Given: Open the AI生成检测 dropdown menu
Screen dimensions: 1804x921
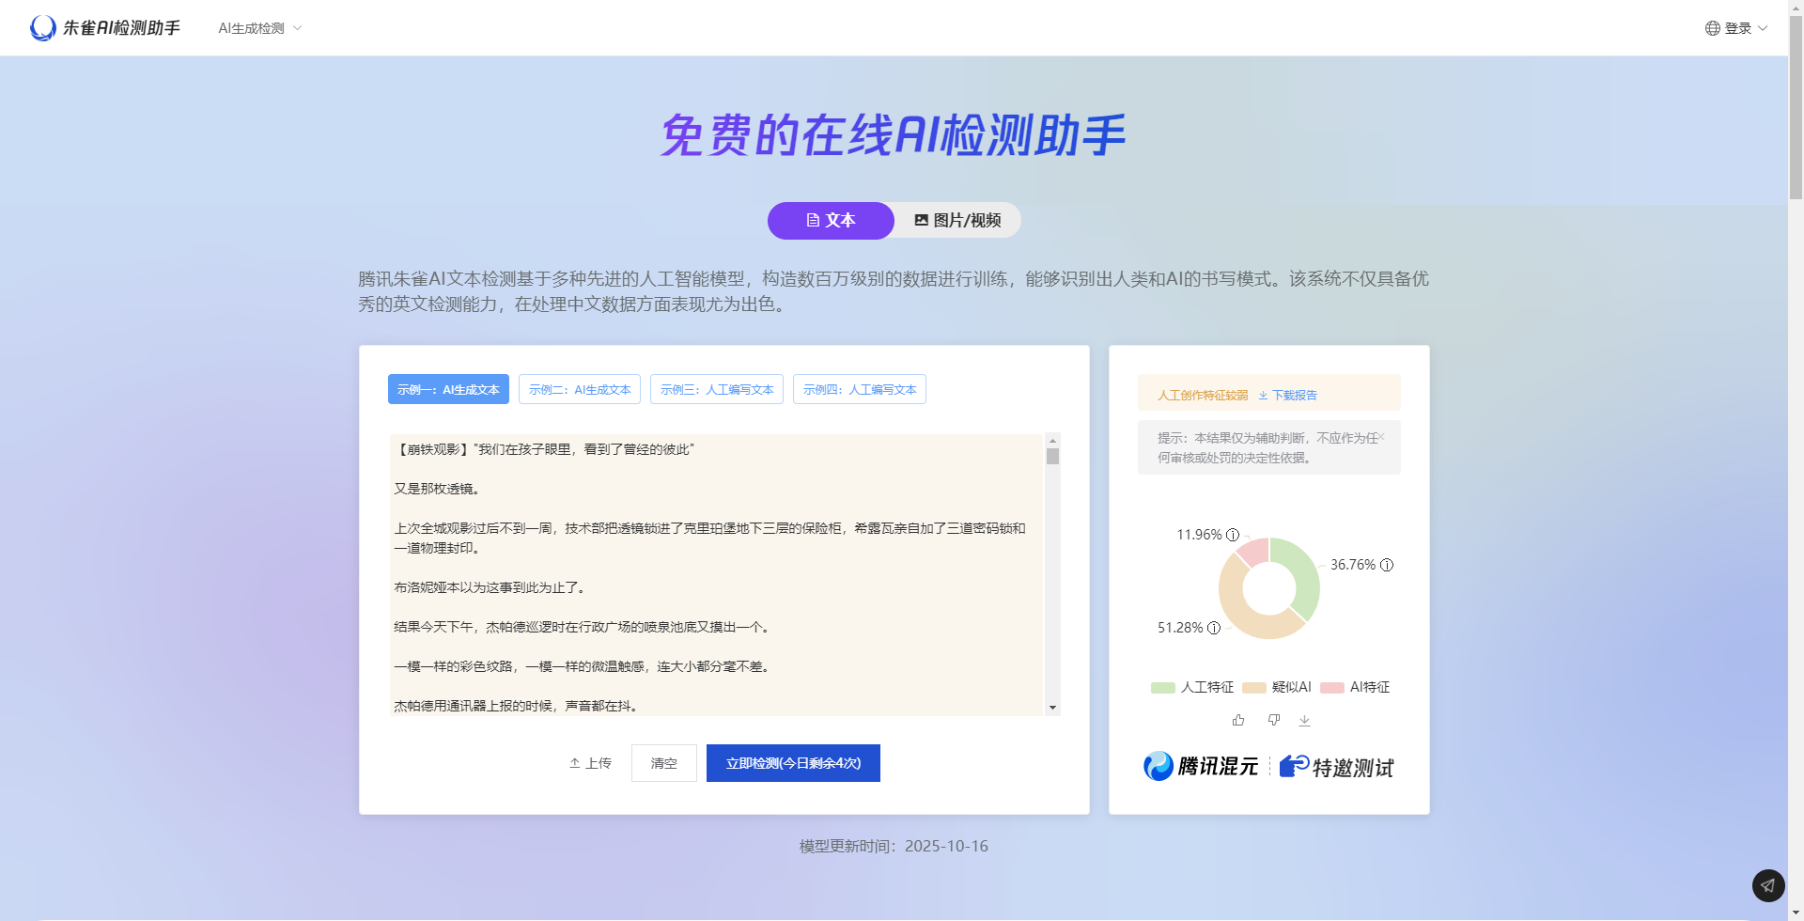Looking at the screenshot, I should point(260,28).
